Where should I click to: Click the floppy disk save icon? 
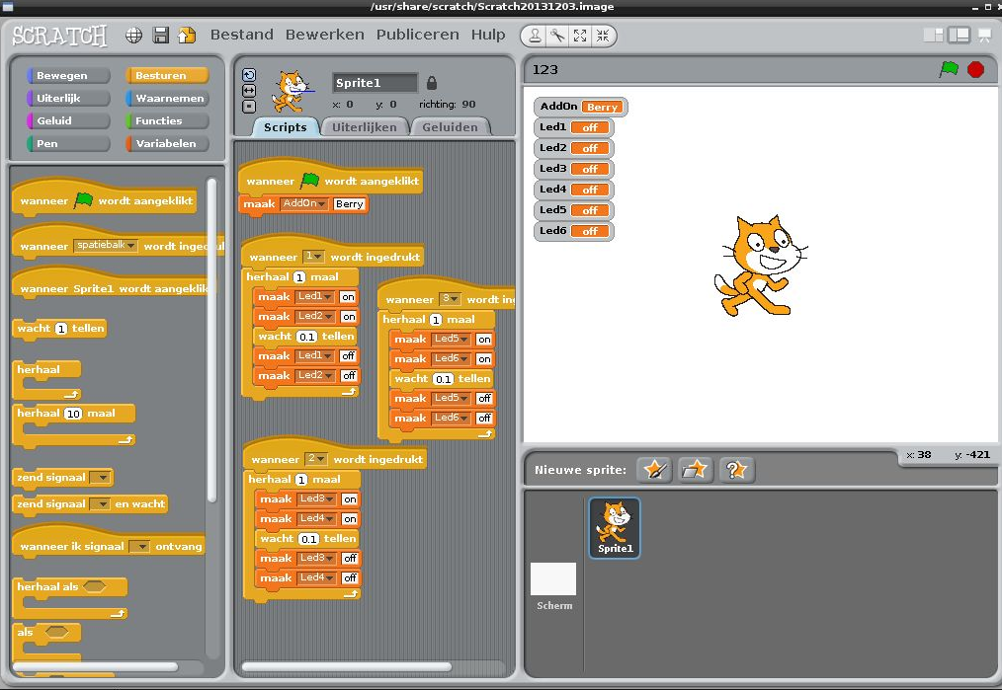click(x=160, y=36)
